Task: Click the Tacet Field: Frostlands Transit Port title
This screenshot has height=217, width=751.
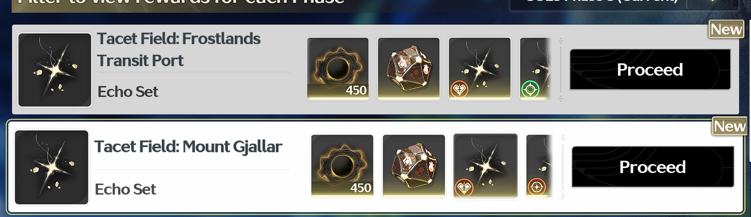Action: pos(179,49)
